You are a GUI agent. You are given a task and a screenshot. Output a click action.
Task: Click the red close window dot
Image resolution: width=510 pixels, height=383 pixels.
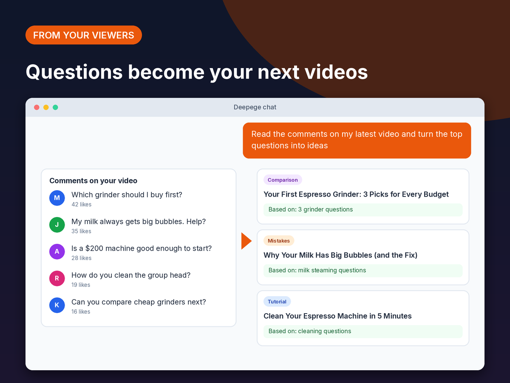point(37,107)
